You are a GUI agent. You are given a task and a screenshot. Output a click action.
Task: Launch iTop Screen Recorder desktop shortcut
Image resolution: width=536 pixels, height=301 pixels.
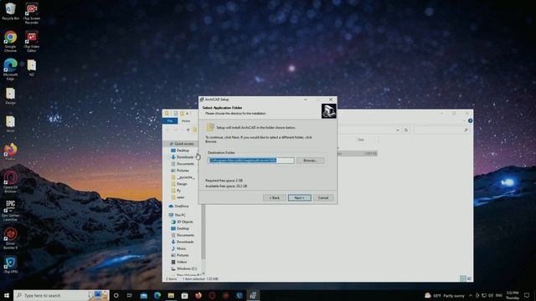click(32, 13)
